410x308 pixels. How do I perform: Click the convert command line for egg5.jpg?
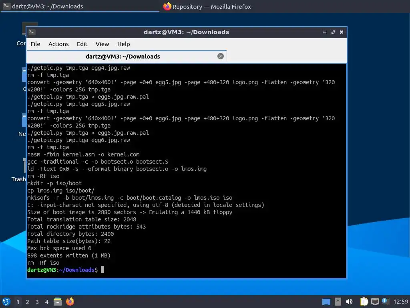coord(181,86)
